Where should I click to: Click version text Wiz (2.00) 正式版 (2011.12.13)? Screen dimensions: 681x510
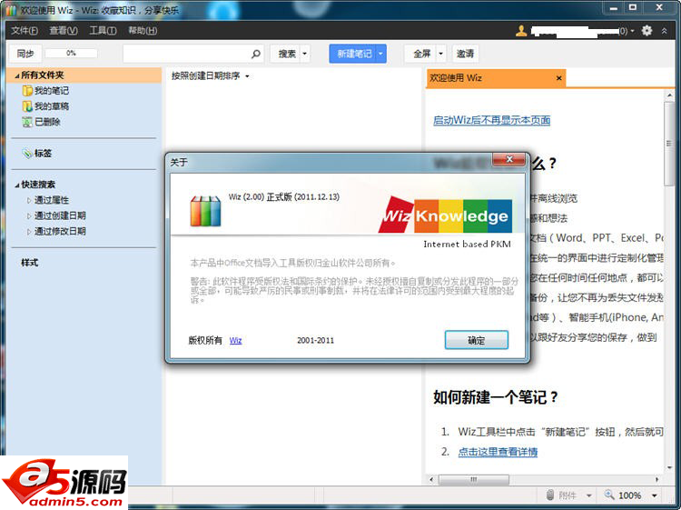(x=284, y=197)
